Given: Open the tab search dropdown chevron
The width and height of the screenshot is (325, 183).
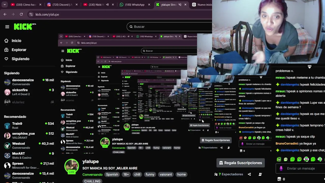Looking at the screenshot, I should pyautogui.click(x=5, y=5).
